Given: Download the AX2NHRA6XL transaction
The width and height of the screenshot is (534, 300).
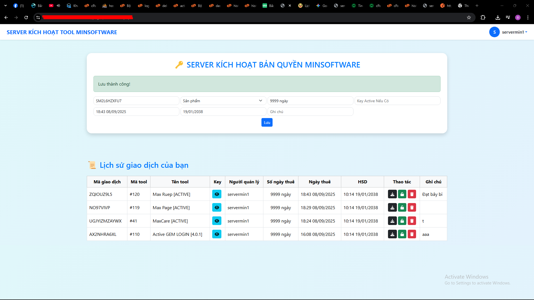Looking at the screenshot, I should tap(392, 234).
